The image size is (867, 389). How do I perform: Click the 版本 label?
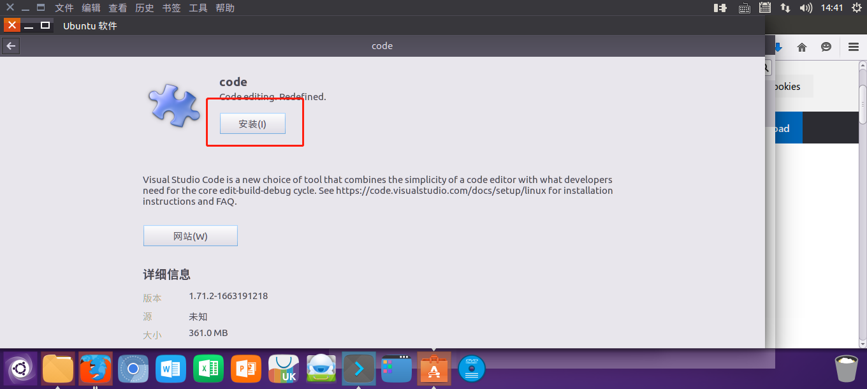coord(152,298)
